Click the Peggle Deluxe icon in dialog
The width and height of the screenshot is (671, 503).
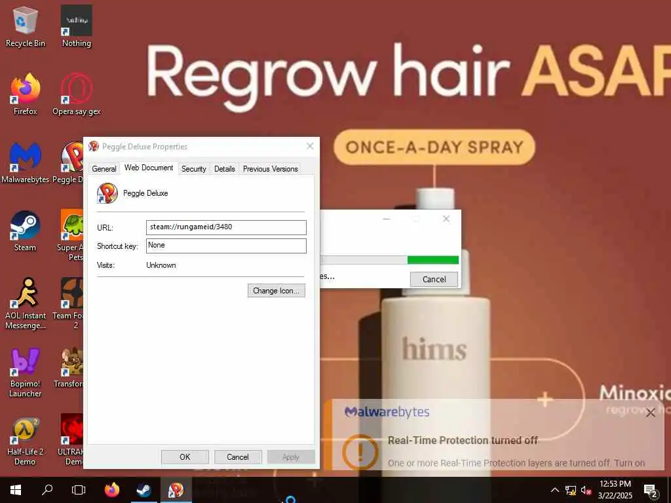click(107, 193)
